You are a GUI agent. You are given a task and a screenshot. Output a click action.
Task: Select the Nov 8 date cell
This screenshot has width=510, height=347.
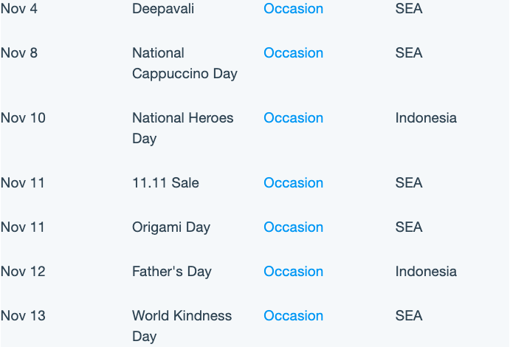point(19,52)
